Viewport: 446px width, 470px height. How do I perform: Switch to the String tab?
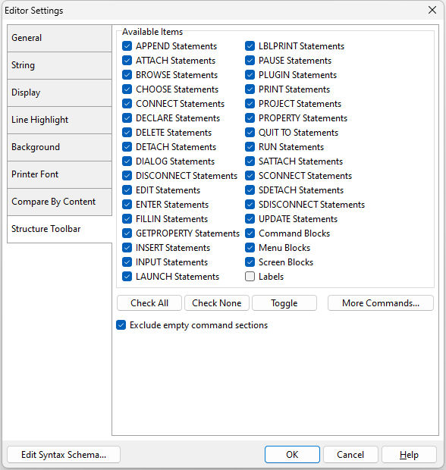pyautogui.click(x=59, y=65)
